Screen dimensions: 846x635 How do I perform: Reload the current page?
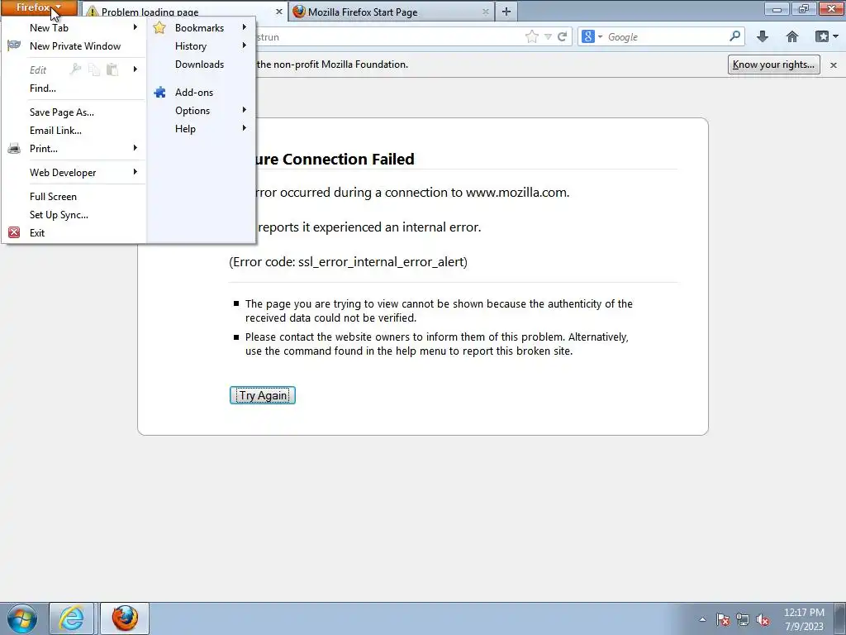coord(562,36)
